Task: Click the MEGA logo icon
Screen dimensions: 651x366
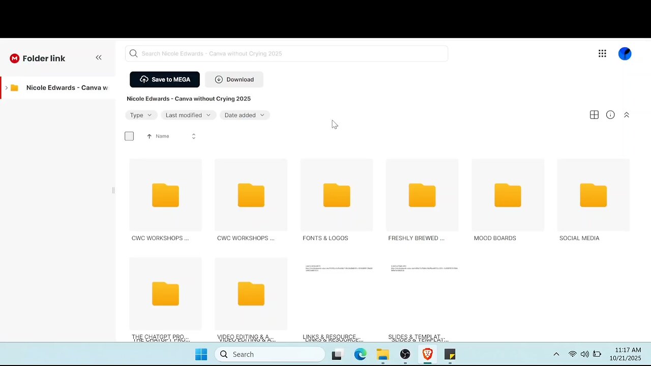Action: point(14,58)
